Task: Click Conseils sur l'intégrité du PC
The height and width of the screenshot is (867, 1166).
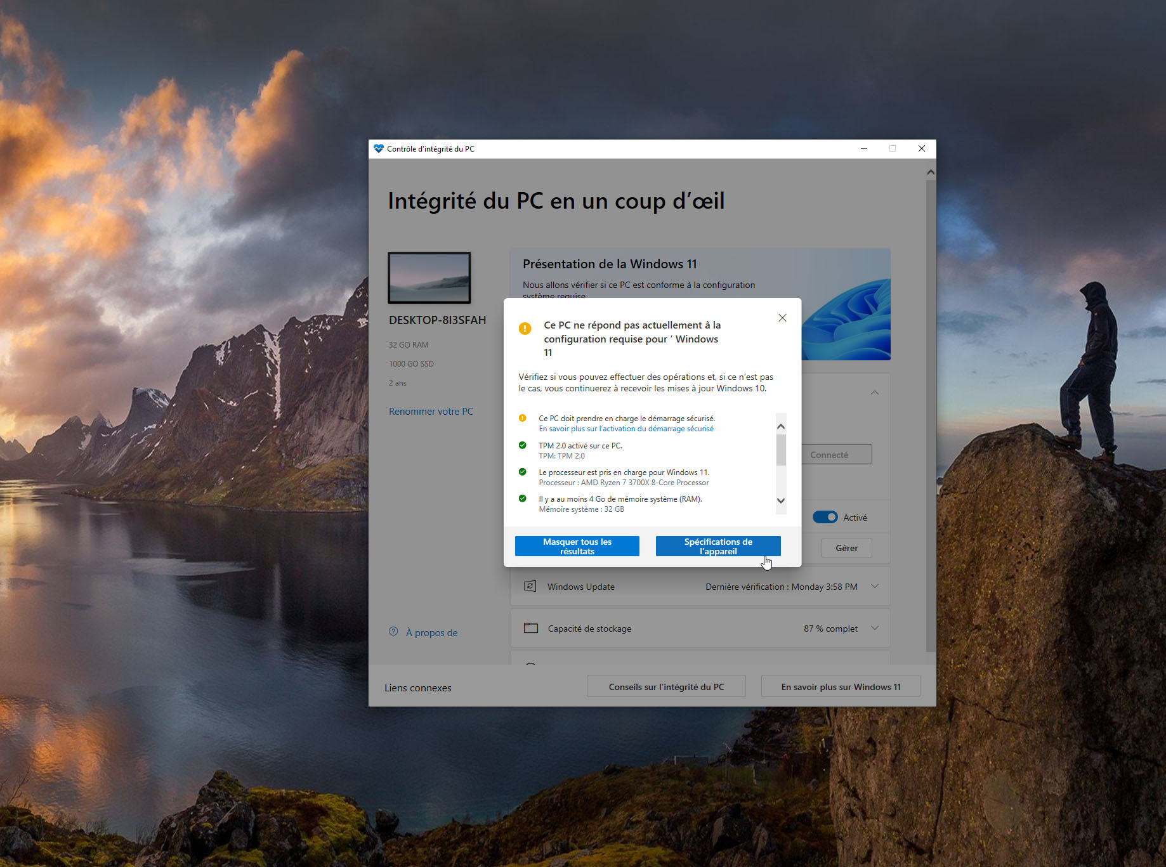Action: click(665, 687)
